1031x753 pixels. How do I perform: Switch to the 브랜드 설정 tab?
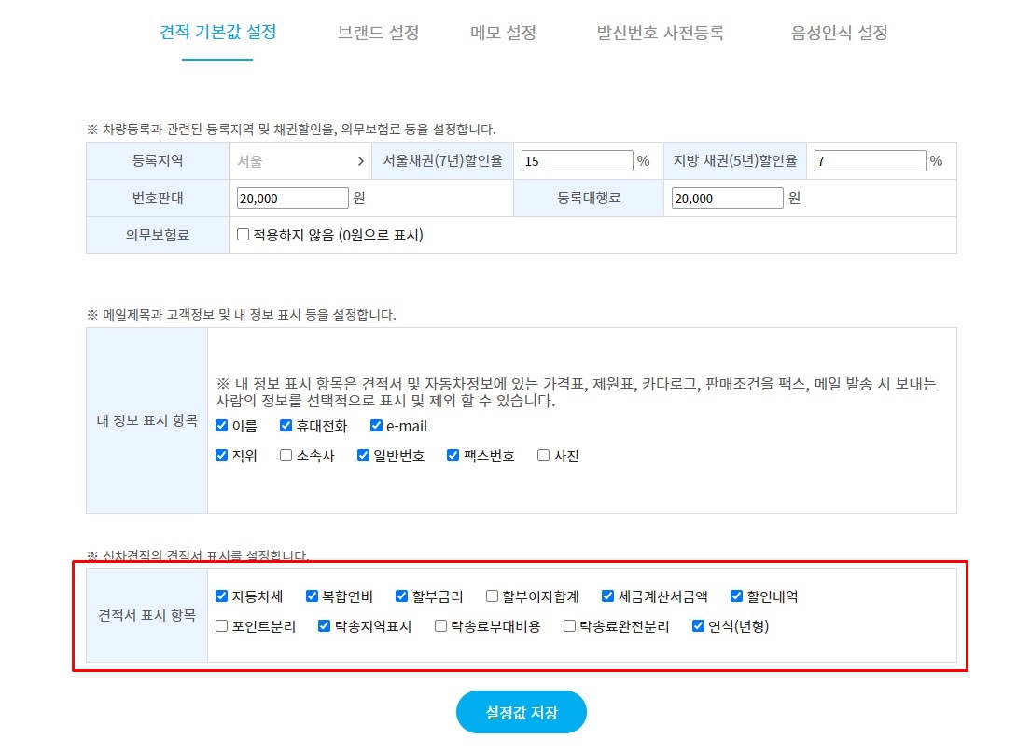pos(378,33)
